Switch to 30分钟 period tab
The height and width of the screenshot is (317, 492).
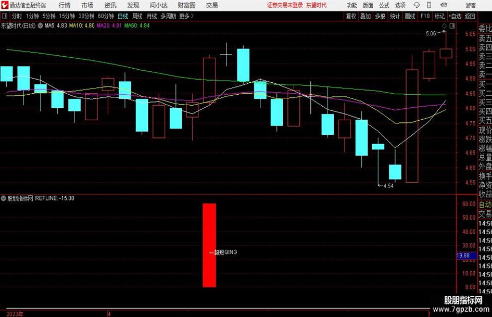point(86,16)
